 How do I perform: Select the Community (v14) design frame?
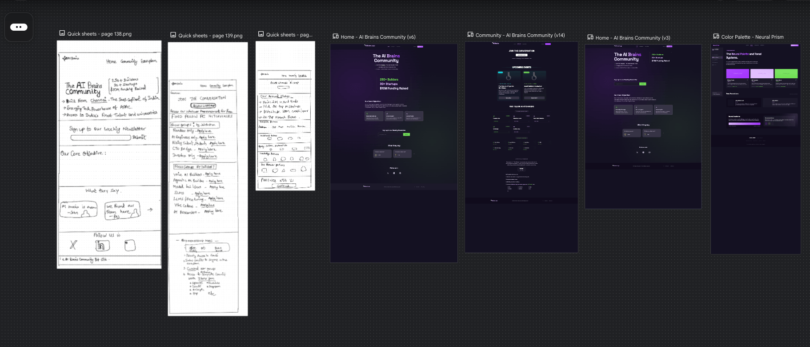(x=521, y=147)
